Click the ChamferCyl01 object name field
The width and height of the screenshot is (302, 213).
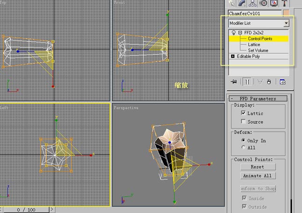tap(255, 14)
